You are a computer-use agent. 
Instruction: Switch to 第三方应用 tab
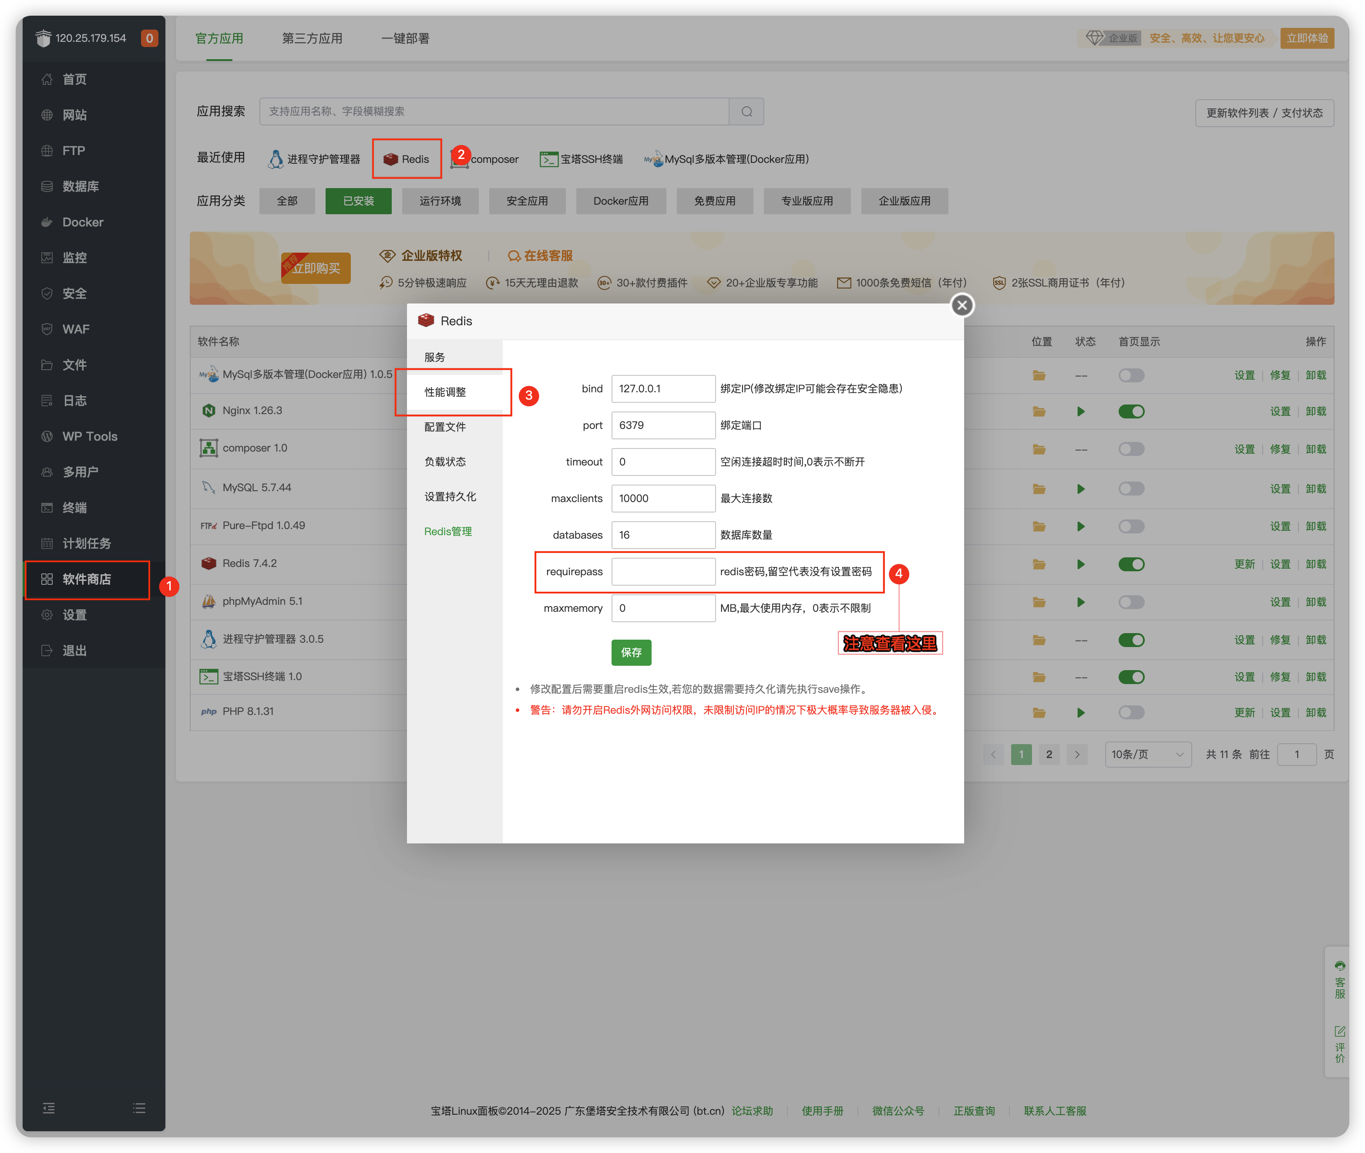point(312,39)
